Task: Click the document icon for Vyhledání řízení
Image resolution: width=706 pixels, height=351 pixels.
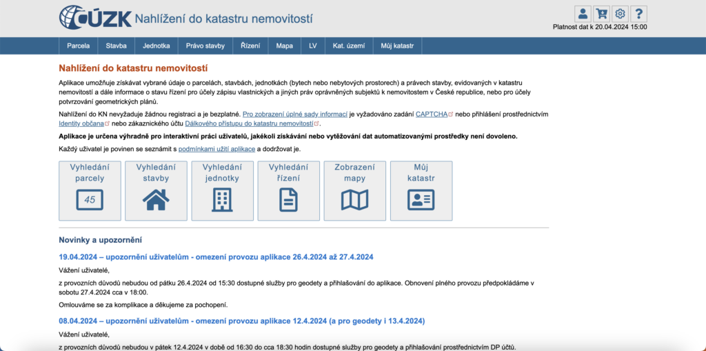Action: [x=289, y=199]
